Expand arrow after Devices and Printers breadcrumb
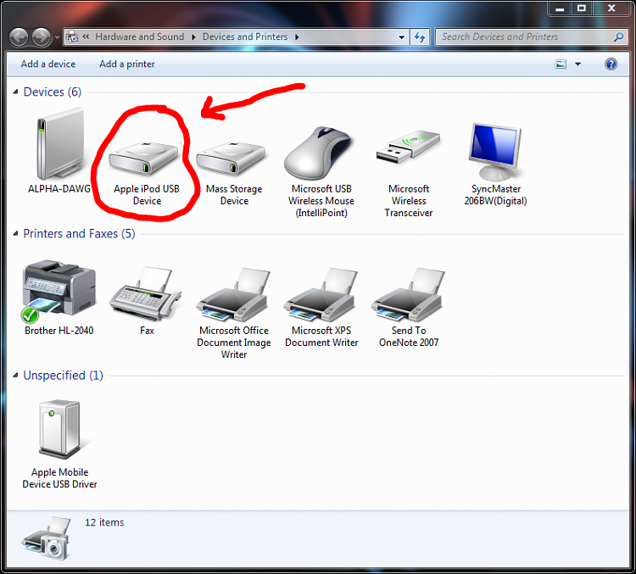The width and height of the screenshot is (636, 574). tap(297, 37)
